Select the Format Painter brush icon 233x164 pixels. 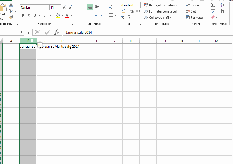pyautogui.click(x=11, y=17)
